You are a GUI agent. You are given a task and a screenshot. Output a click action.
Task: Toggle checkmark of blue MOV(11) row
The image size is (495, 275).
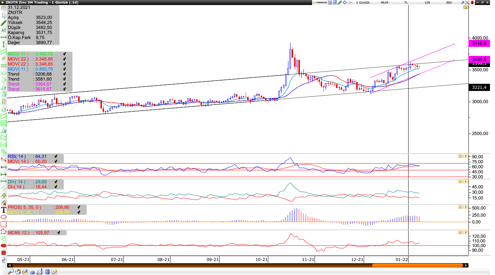click(64, 69)
